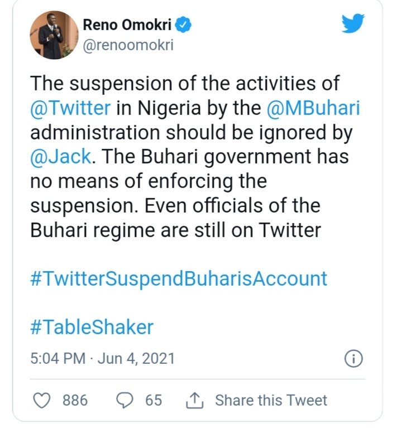Click the tweet body text

(x=184, y=182)
